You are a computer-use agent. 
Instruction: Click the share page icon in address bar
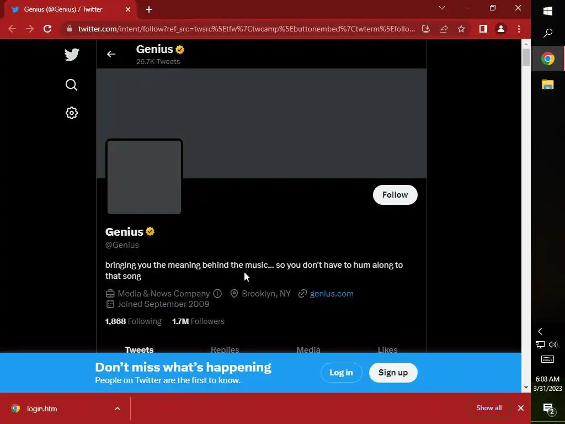[x=444, y=29]
